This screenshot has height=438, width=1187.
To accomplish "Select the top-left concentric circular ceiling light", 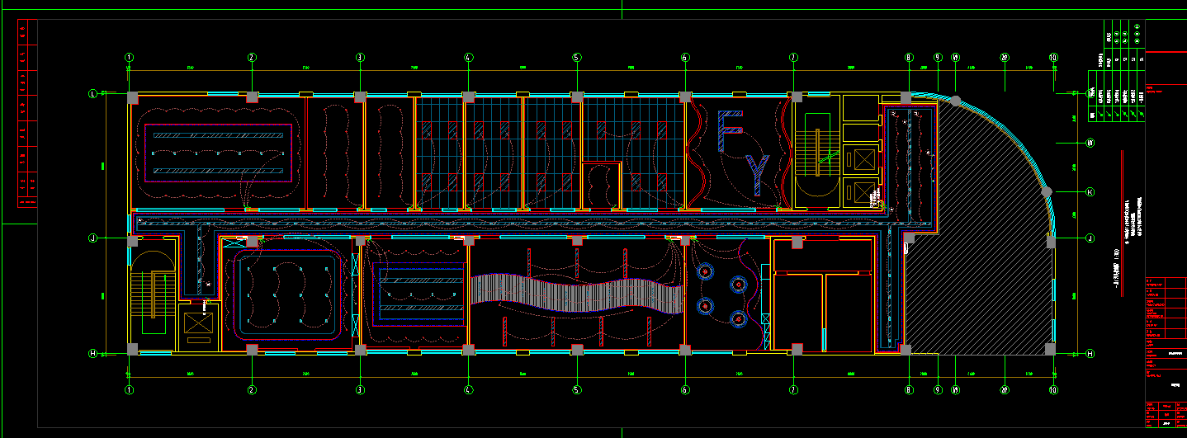I will pyautogui.click(x=706, y=271).
